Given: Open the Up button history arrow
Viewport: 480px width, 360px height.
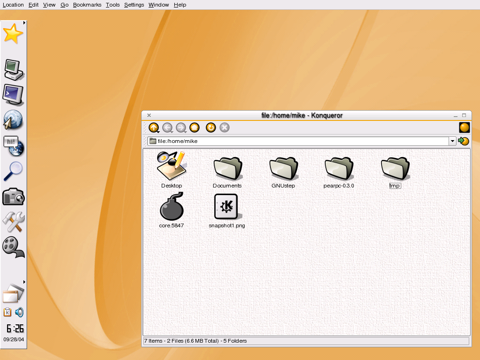Looking at the screenshot, I should pyautogui.click(x=158, y=132).
